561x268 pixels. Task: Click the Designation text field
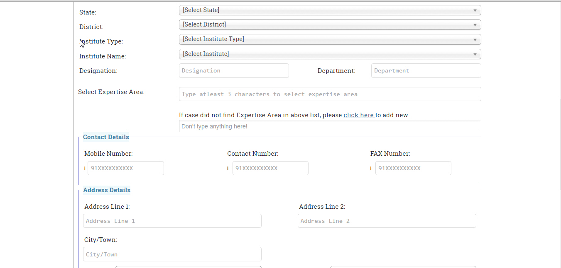[234, 71]
